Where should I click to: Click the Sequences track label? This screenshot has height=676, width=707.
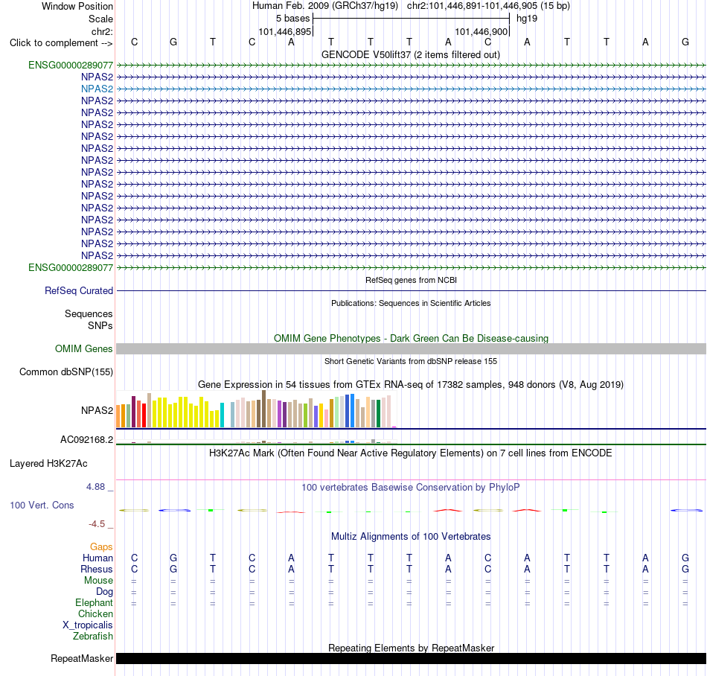click(89, 314)
